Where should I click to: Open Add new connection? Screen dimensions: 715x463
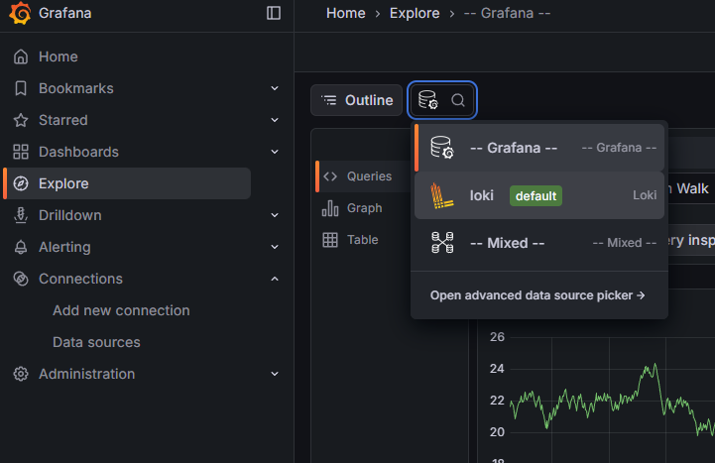click(121, 310)
